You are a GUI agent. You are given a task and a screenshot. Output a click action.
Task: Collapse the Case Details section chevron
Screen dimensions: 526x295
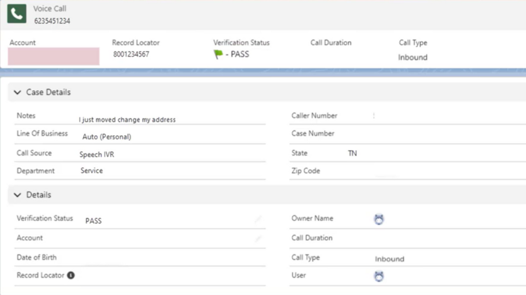tap(17, 92)
